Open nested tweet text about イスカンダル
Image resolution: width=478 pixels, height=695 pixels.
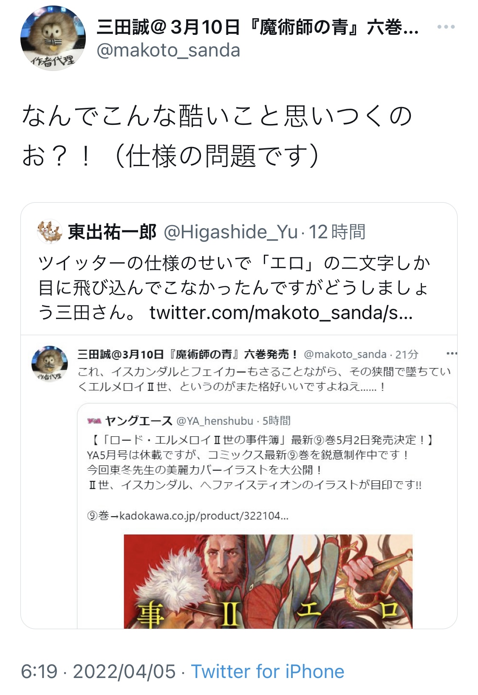(x=264, y=379)
